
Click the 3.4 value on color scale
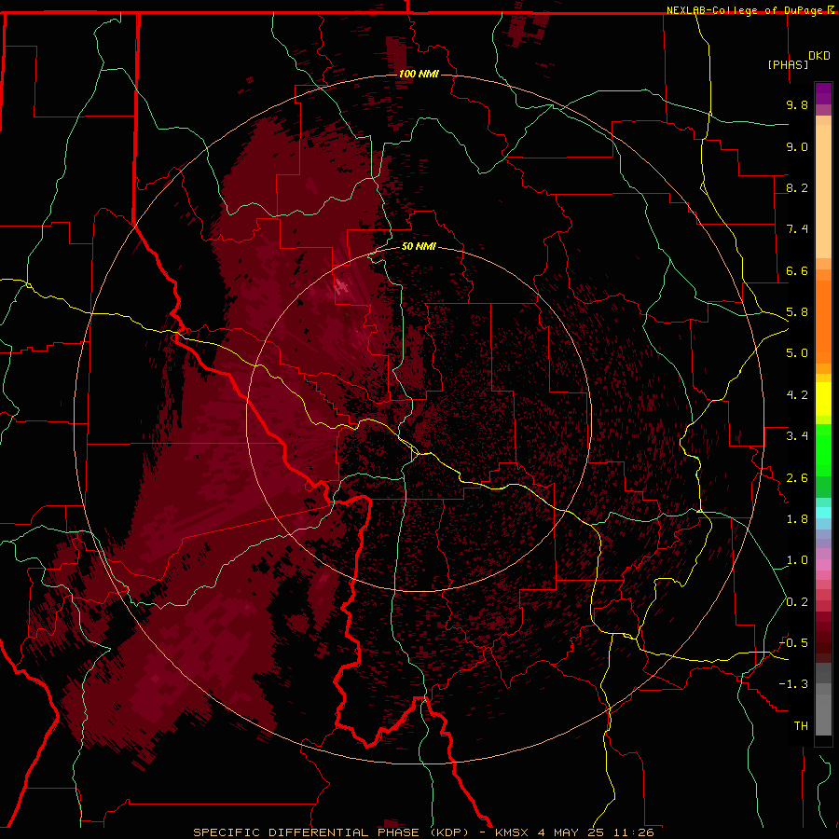797,436
